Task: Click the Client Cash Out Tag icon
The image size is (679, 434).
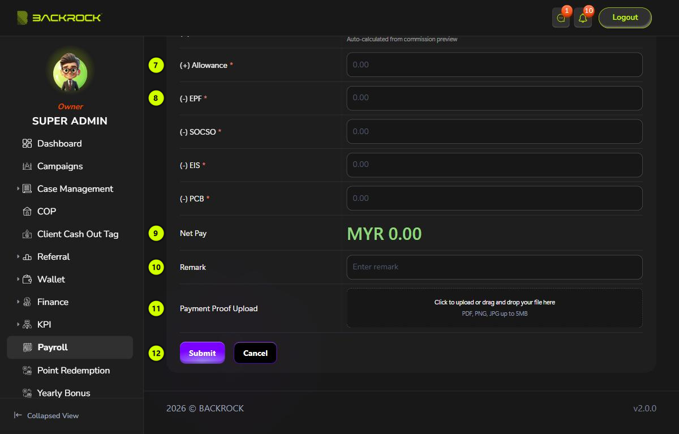Action: pos(27,234)
